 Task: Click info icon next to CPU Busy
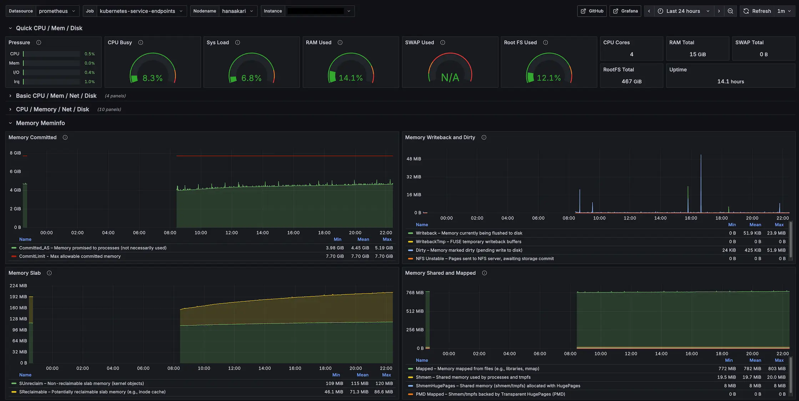point(141,42)
